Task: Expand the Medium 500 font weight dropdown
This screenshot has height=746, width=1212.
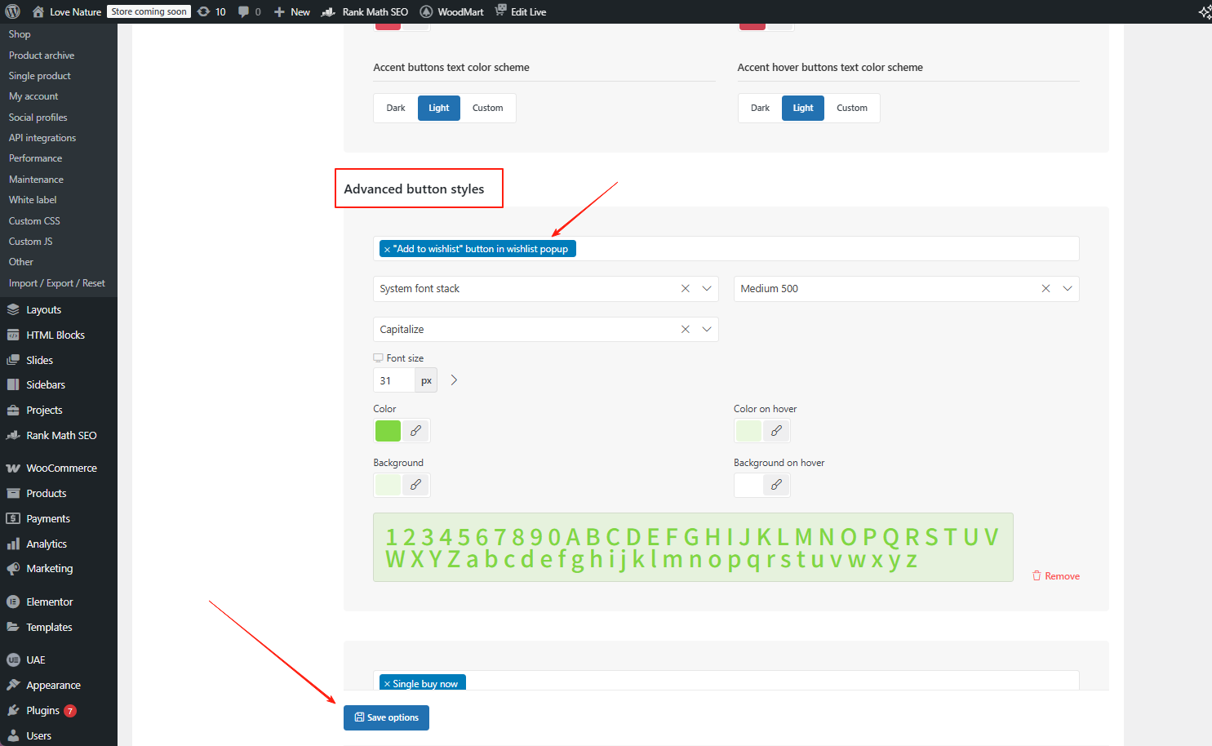Action: (x=1067, y=289)
